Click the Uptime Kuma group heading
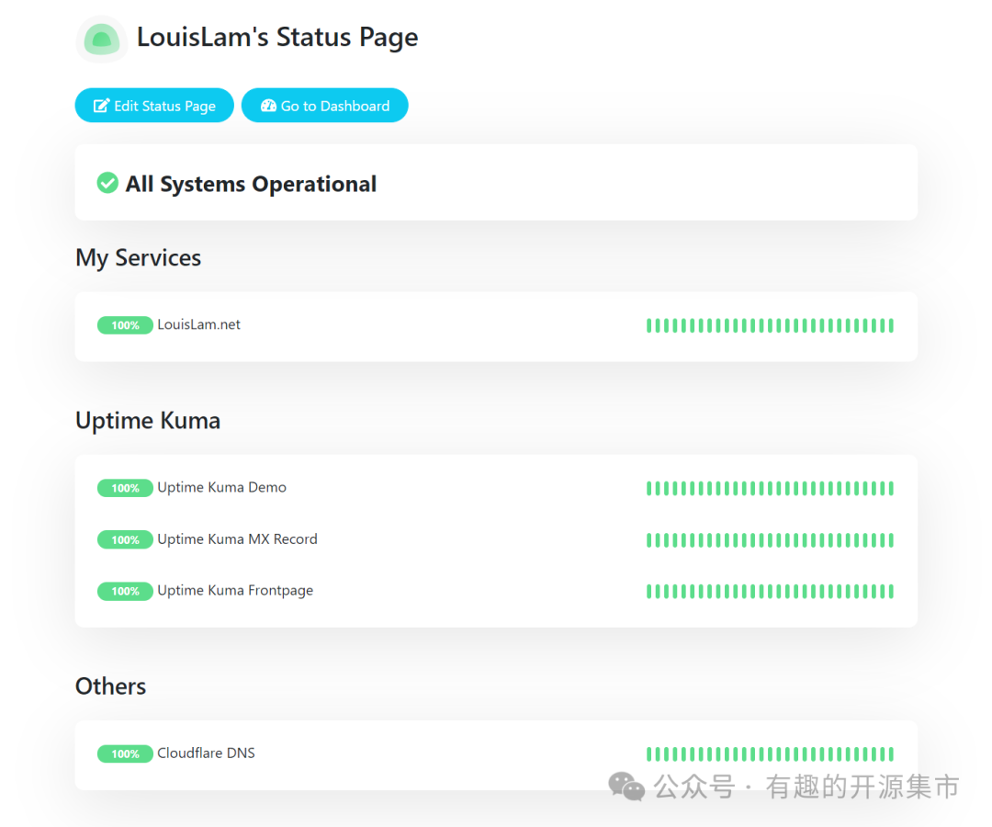The width and height of the screenshot is (992, 827). click(x=147, y=421)
